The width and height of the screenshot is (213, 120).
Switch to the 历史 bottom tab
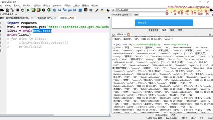coord(173,115)
